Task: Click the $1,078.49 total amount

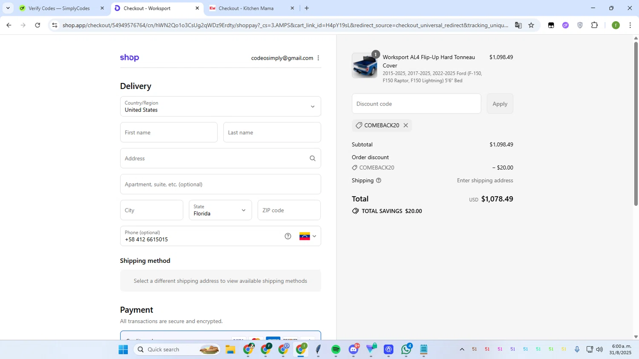Action: click(497, 199)
